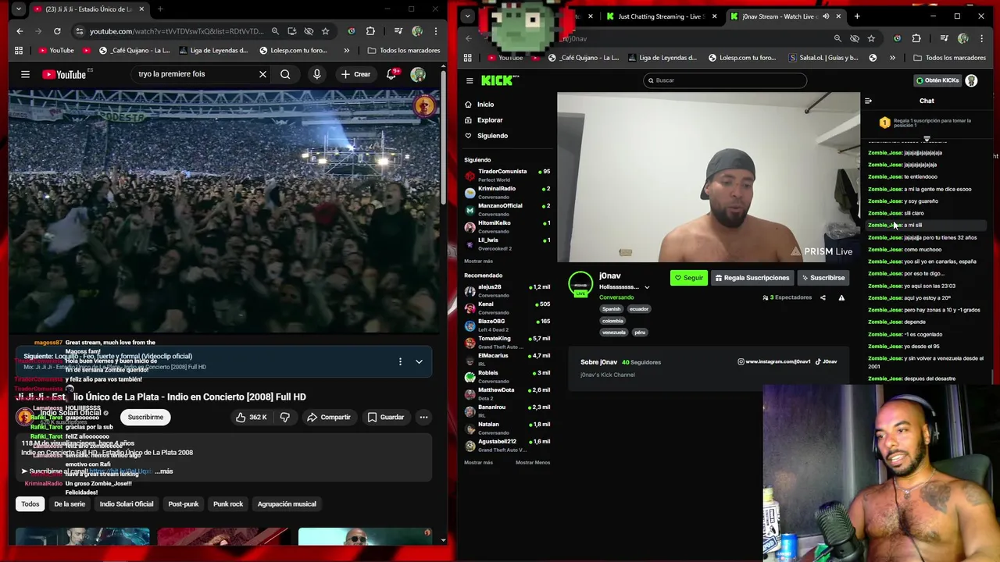Viewport: 1000px width, 562px height.
Task: Open KriminalRadio followed channel
Action: [x=507, y=192]
